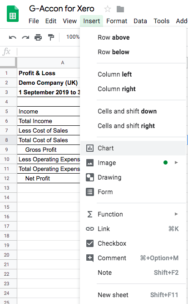Open the 100% zoom dropdown

click(x=73, y=37)
